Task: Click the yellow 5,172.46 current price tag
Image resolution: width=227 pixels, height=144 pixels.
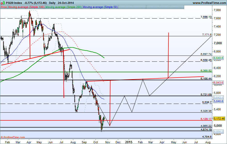Action: coord(219,119)
